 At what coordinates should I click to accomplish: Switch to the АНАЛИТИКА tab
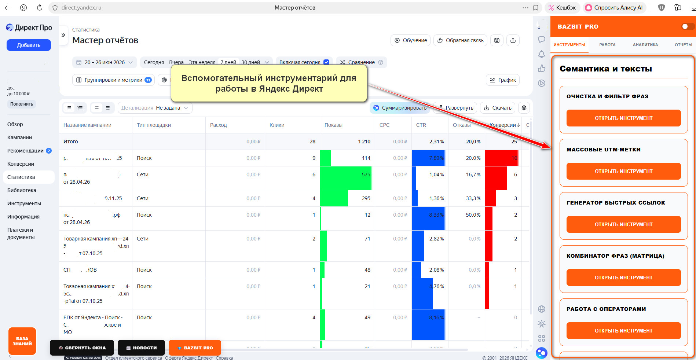[x=645, y=45]
